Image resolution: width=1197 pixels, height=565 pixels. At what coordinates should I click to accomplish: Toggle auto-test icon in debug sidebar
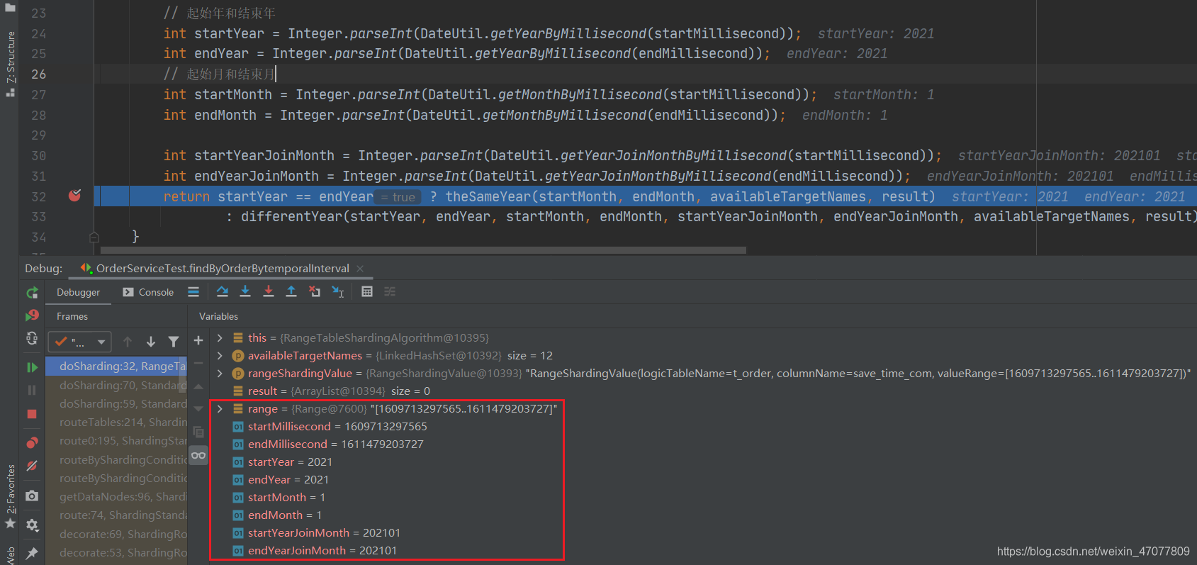click(x=32, y=339)
